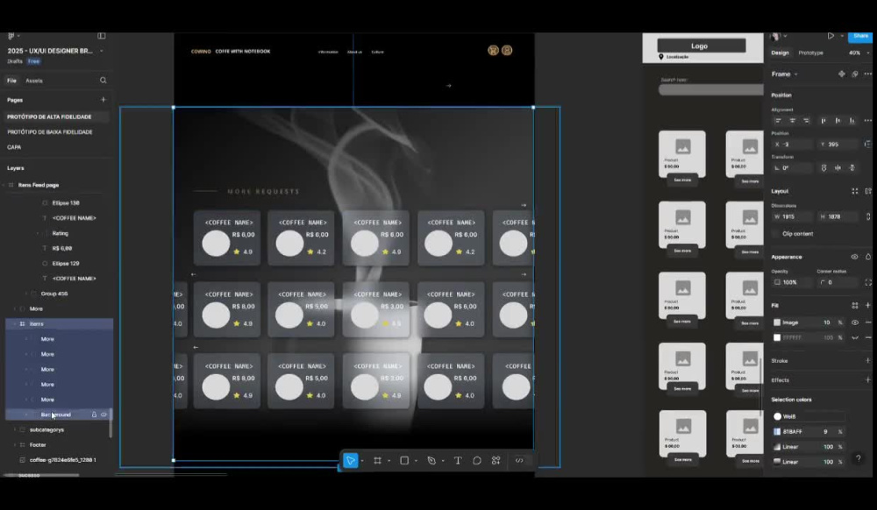Click the Present play icon
Screen dimensions: 877x510
(x=831, y=36)
